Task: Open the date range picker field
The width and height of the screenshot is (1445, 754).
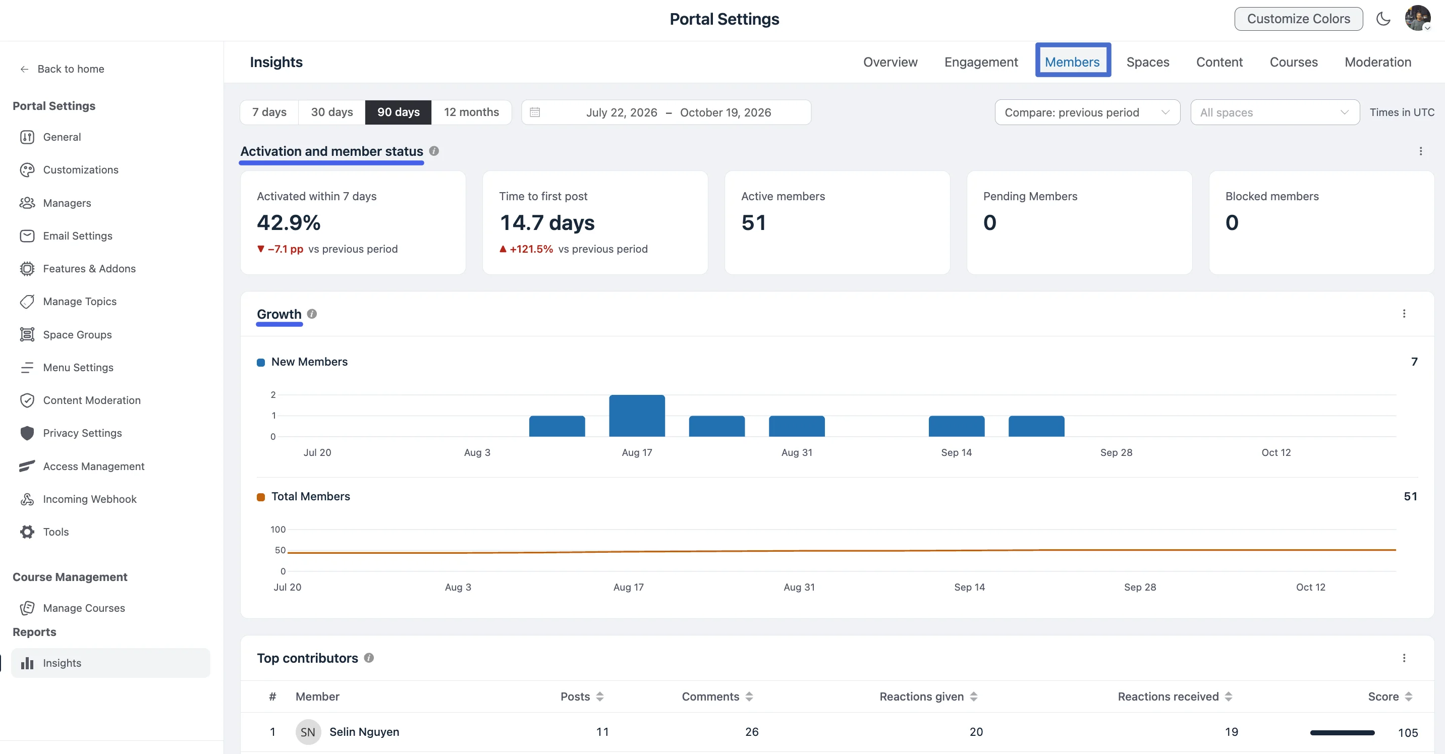Action: click(x=666, y=112)
